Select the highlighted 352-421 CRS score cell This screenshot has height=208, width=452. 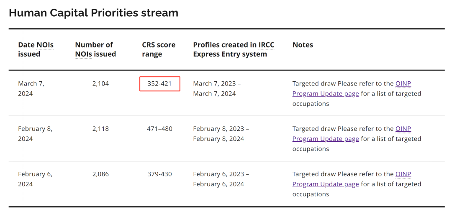159,84
